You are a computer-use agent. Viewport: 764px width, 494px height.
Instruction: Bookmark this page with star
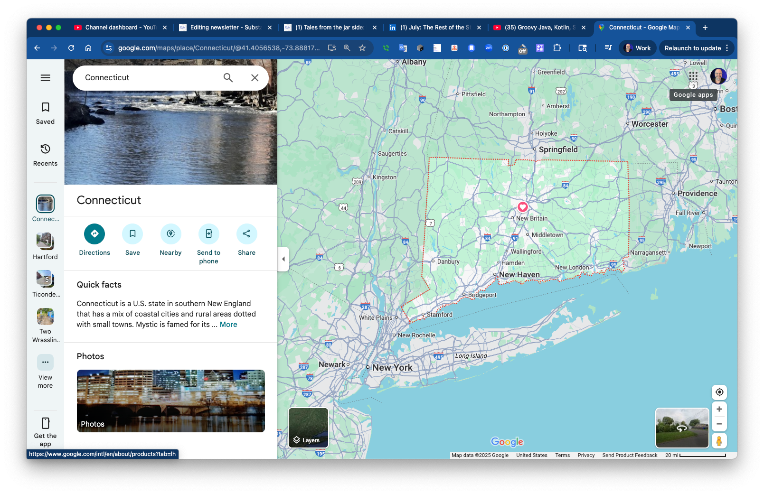[x=362, y=48]
